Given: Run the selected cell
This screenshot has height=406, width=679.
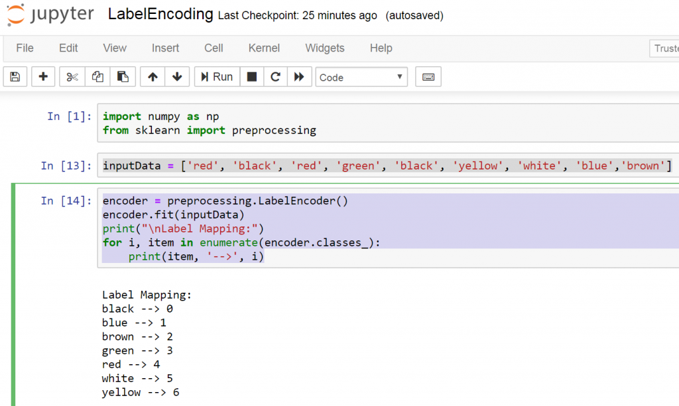Looking at the screenshot, I should pos(217,77).
